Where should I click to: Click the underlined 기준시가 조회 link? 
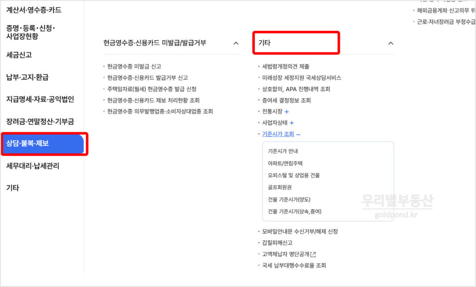pyautogui.click(x=278, y=134)
